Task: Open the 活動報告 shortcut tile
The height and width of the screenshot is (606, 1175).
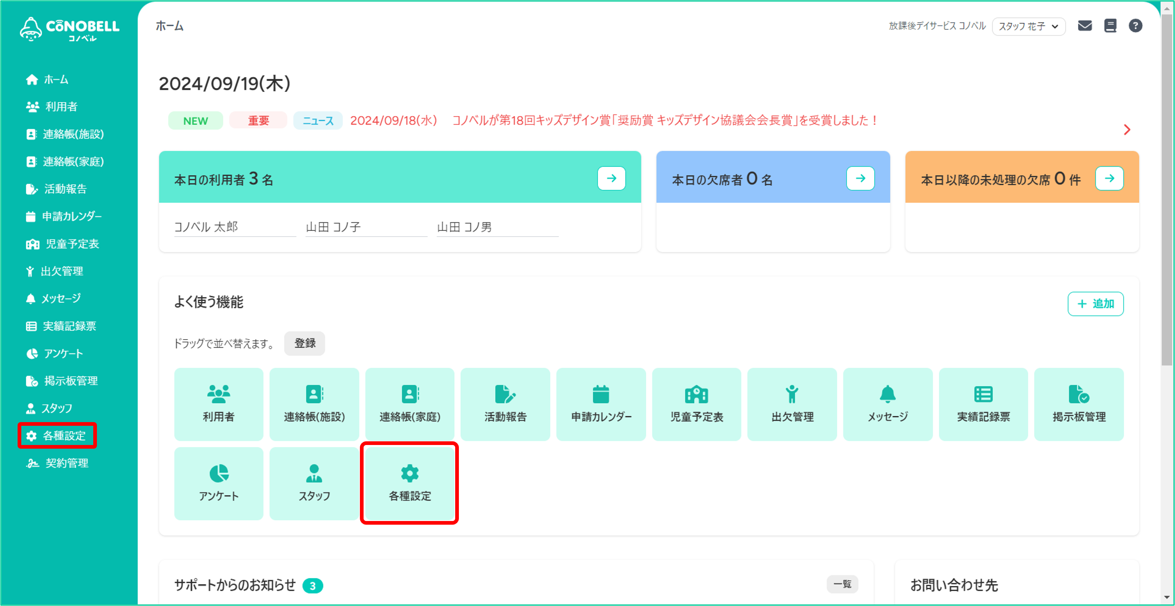Action: click(505, 404)
